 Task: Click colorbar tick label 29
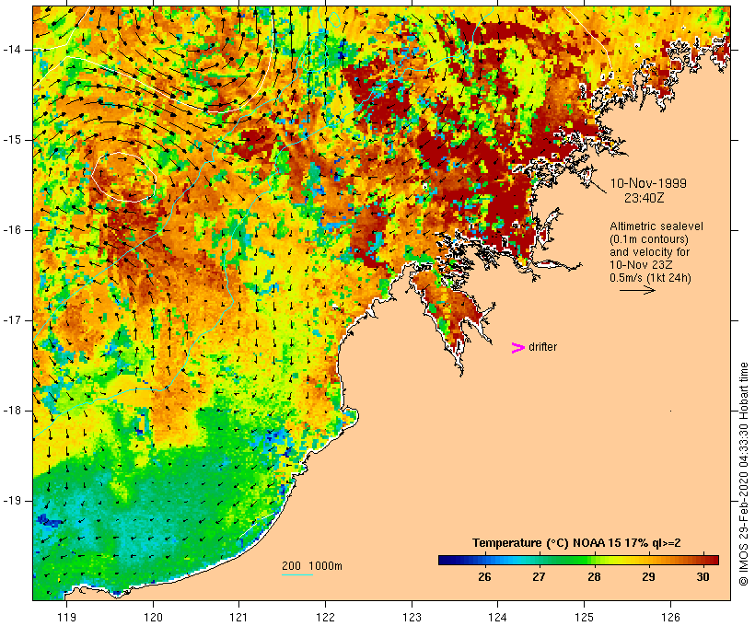[x=648, y=577]
